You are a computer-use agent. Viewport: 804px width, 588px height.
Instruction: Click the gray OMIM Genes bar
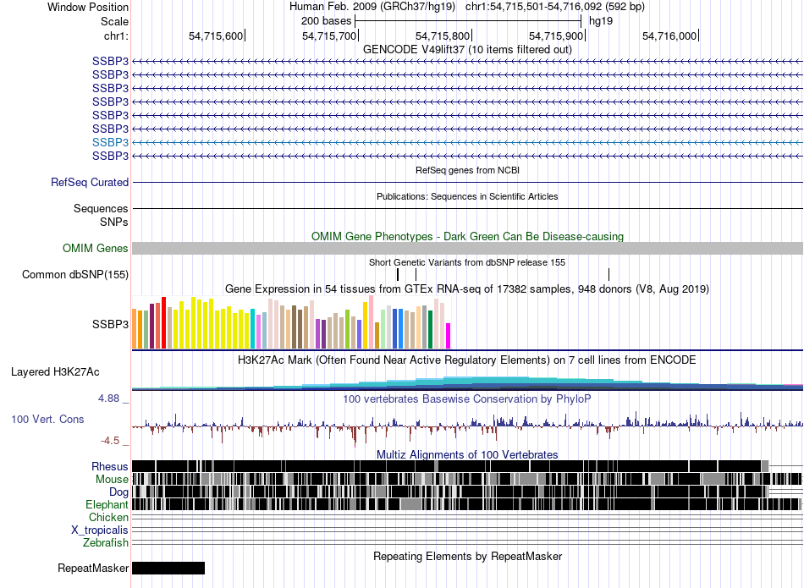tap(467, 248)
